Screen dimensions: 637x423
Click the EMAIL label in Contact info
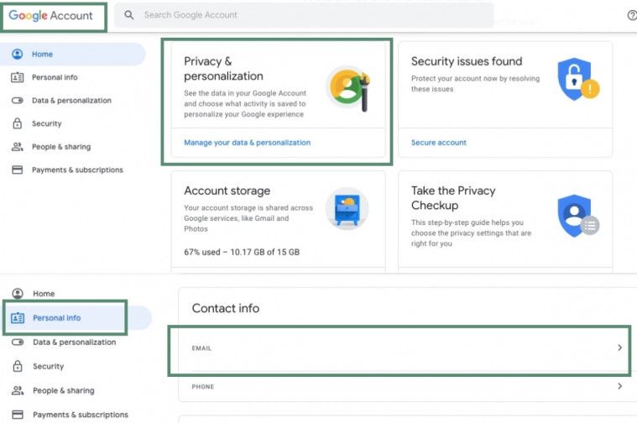[x=201, y=348]
